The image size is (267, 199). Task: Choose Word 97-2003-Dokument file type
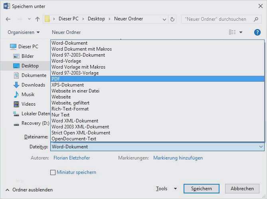tap(158, 55)
